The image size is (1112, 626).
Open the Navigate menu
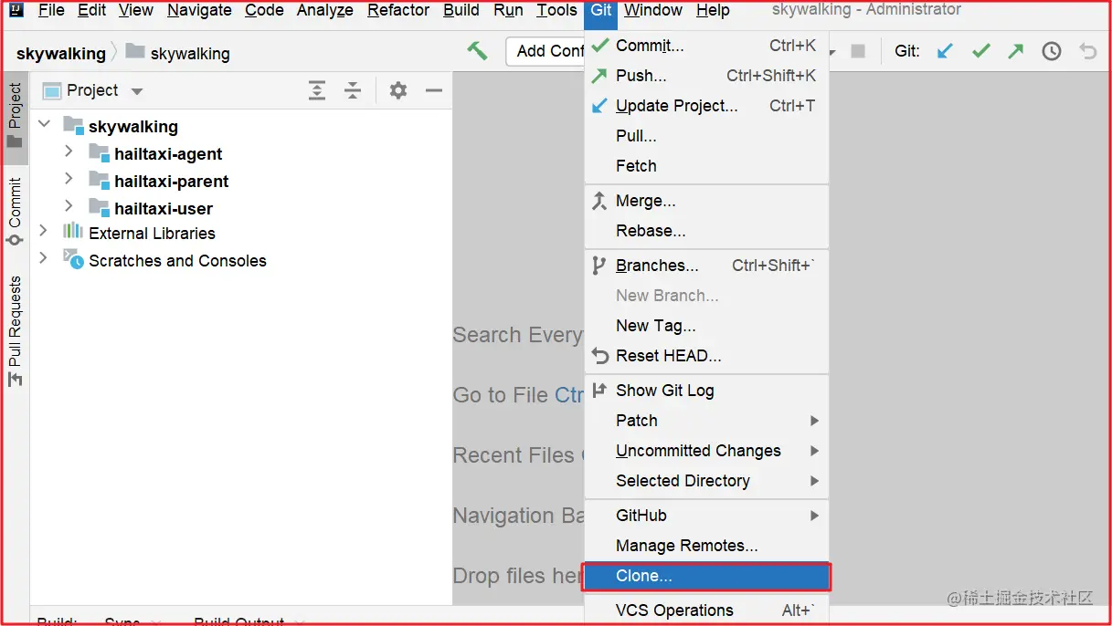click(199, 11)
